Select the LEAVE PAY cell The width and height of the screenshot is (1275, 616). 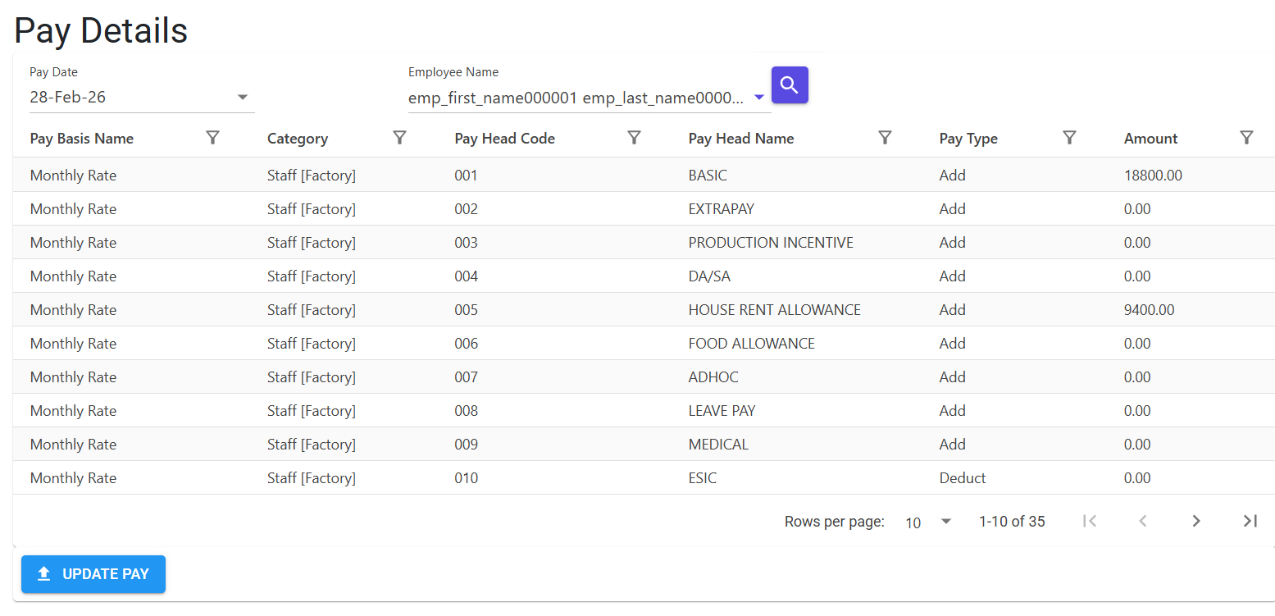[722, 411]
